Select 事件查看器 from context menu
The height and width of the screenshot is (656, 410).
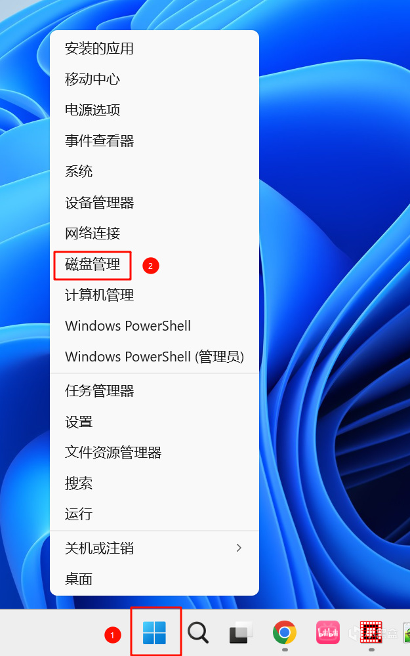click(x=99, y=140)
